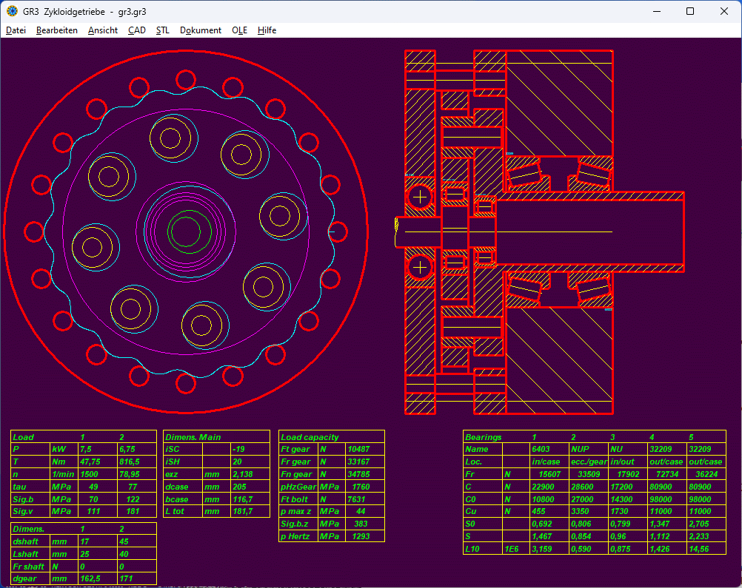742x588 pixels.
Task: Click the Load capacity table header
Action: [x=310, y=437]
